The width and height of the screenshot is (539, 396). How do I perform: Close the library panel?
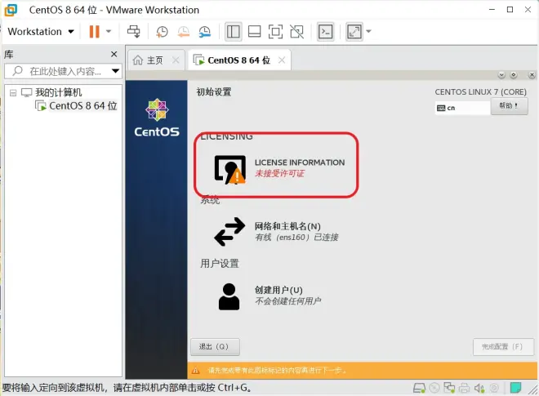[x=114, y=55]
